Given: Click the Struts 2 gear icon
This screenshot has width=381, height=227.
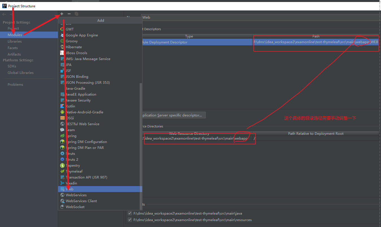Looking at the screenshot, I should [x=62, y=159].
